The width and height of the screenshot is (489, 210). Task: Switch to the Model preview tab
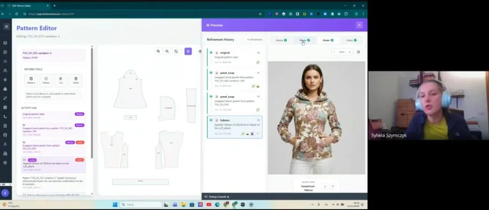pyautogui.click(x=328, y=40)
